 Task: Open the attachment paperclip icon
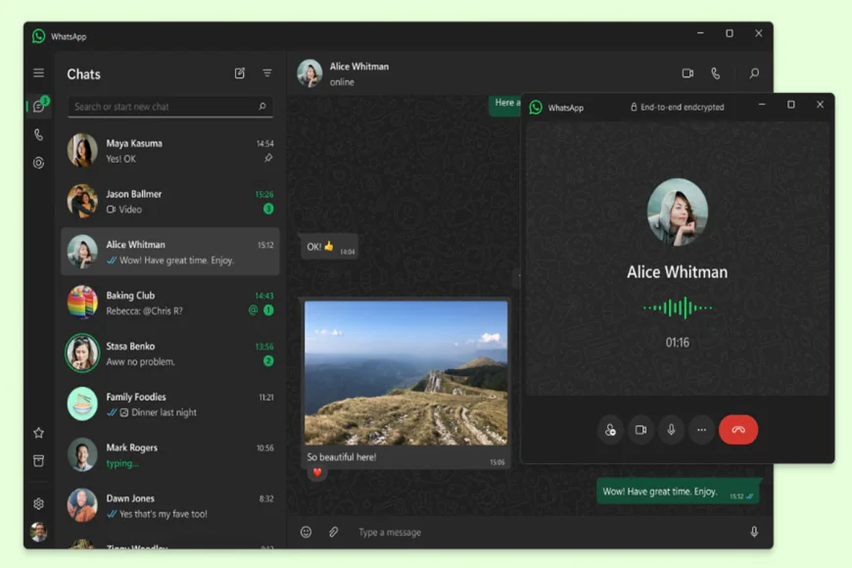333,532
